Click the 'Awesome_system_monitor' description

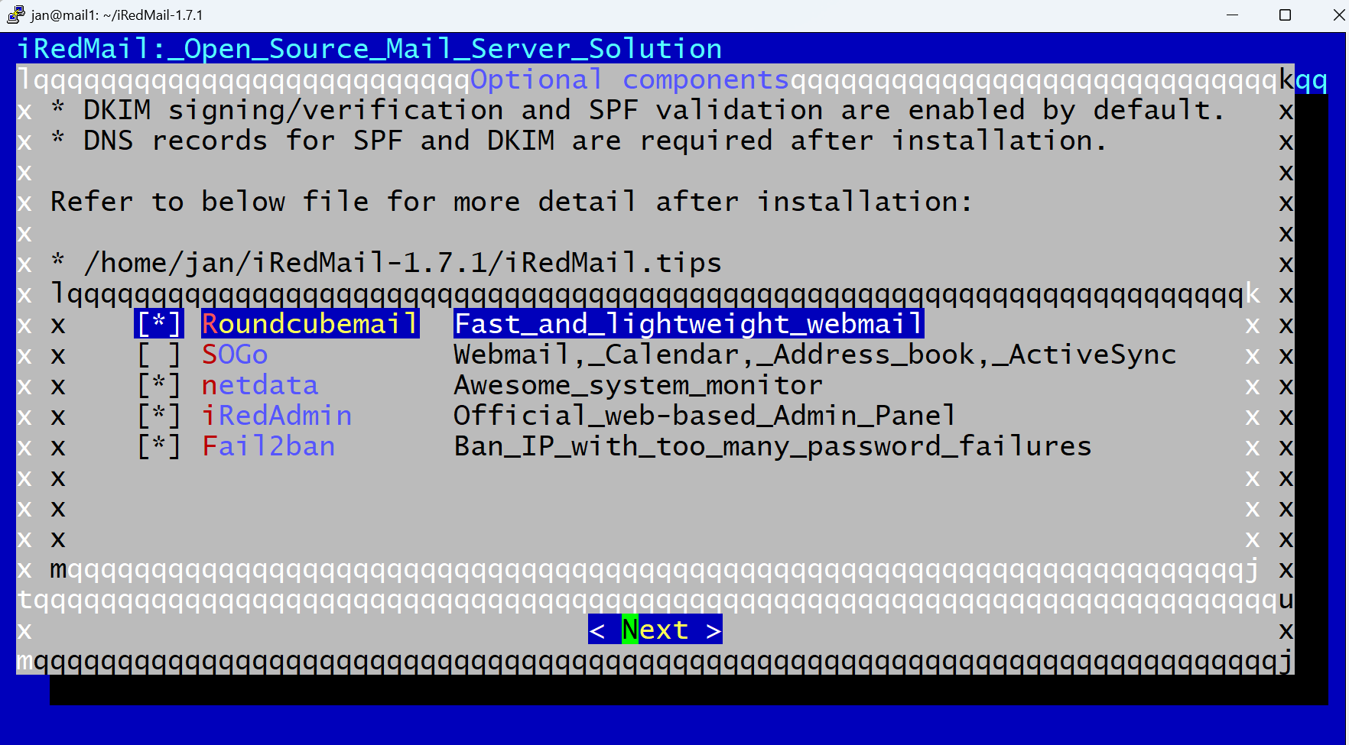pyautogui.click(x=639, y=385)
